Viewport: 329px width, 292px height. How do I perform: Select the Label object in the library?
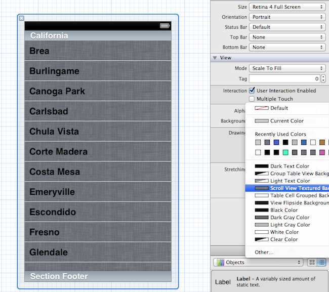[270, 281]
